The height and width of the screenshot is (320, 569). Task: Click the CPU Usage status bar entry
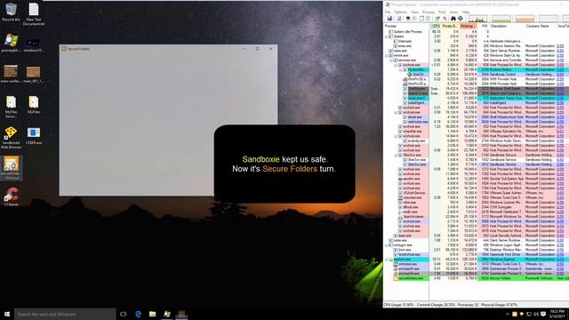click(399, 305)
